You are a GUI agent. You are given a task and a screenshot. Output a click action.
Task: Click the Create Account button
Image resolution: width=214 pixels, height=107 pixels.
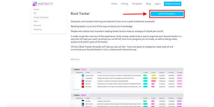point(173,4)
